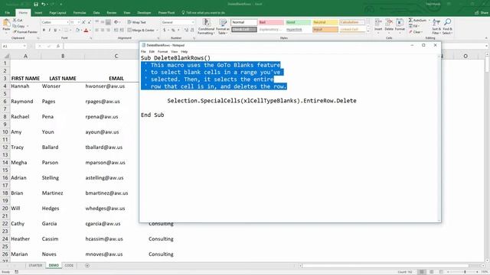Toggle Italic formatting
The width and height of the screenshot is (490, 275).
click(49, 31)
